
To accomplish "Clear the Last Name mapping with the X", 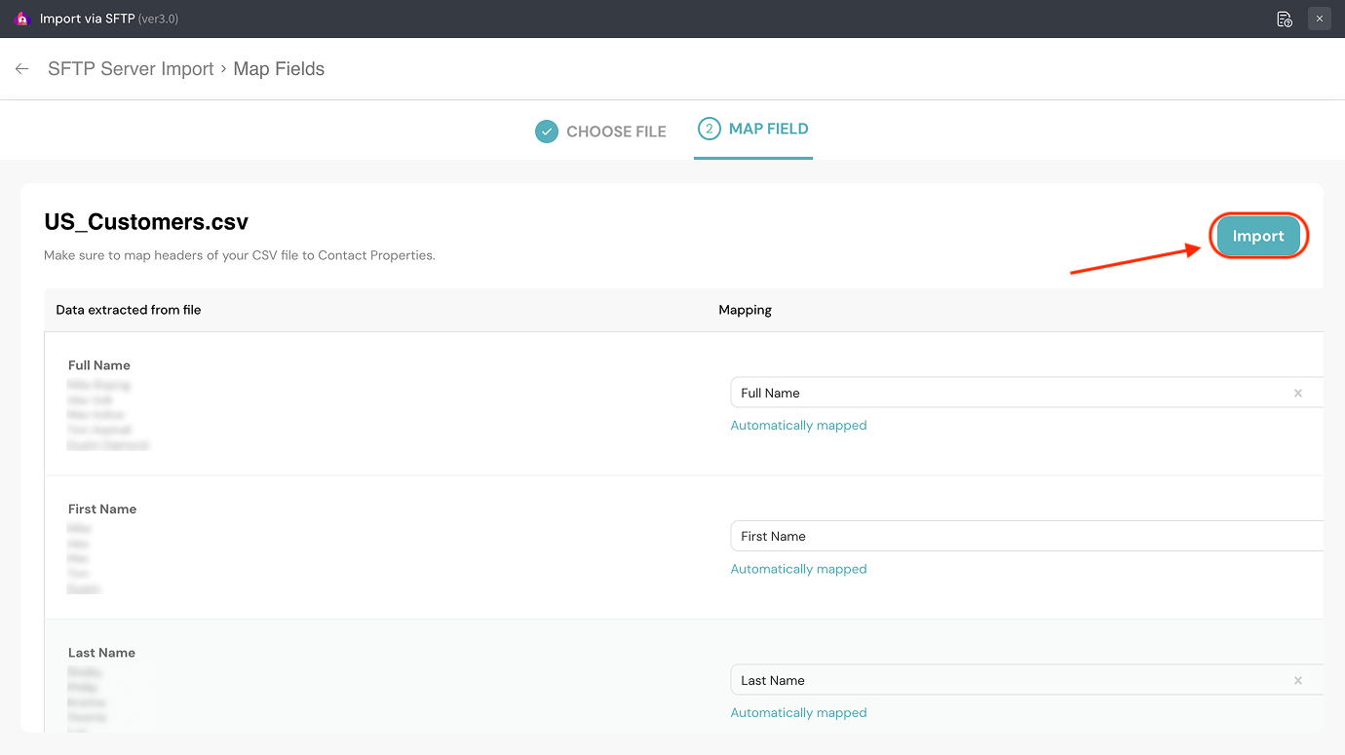I will click(x=1297, y=681).
